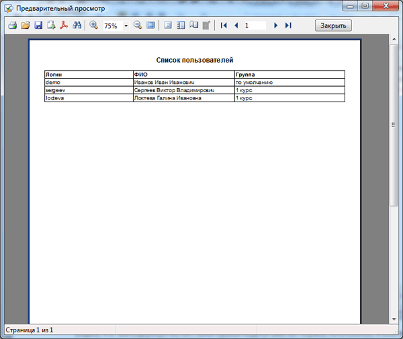The width and height of the screenshot is (403, 339).
Task: Click the Закрыть button
Action: click(333, 26)
